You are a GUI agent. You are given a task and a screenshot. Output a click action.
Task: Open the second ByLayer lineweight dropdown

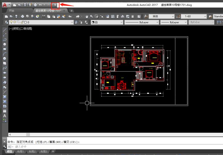[174, 22]
